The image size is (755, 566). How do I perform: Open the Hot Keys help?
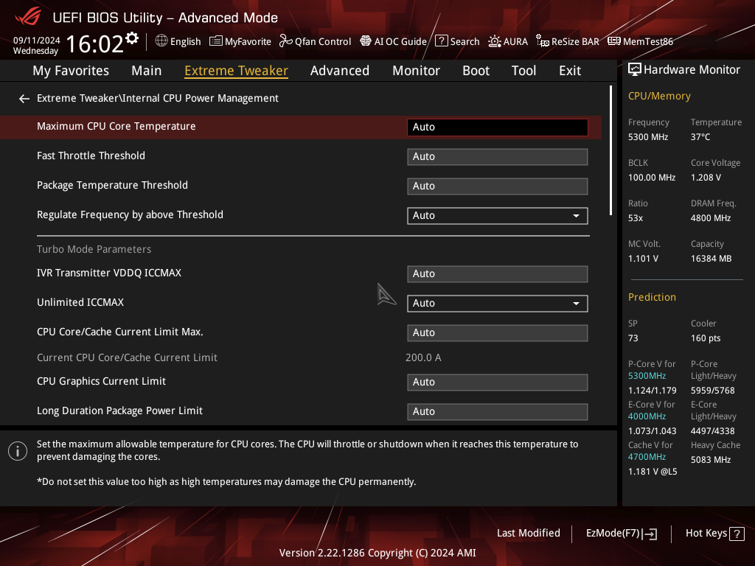714,533
